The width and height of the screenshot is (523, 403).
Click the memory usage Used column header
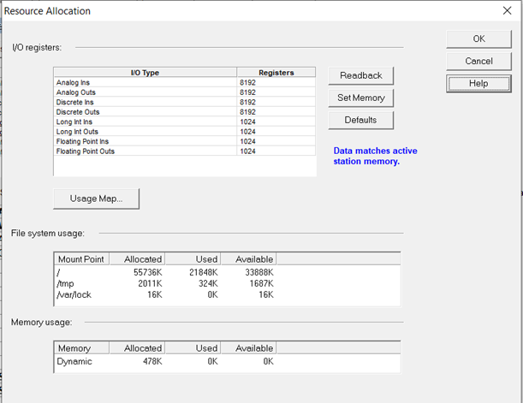pos(193,348)
